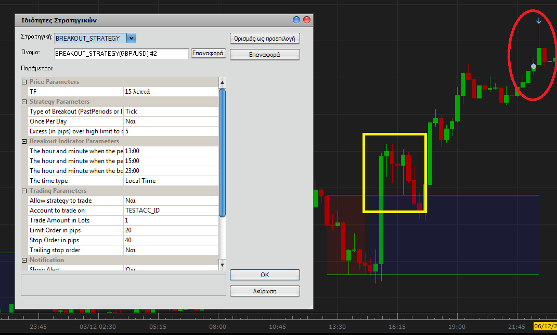
Task: Collapse the Price Parameters group
Action: tap(24, 82)
